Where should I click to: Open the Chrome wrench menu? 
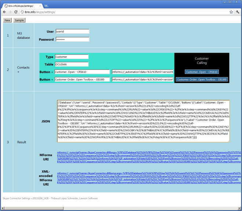click(238, 12)
